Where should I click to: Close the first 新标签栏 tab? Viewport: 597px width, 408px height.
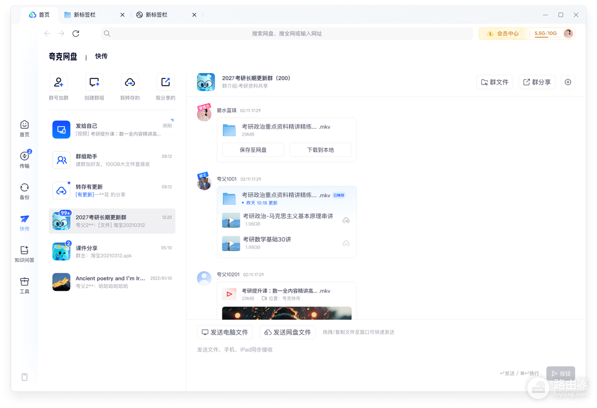pos(122,15)
